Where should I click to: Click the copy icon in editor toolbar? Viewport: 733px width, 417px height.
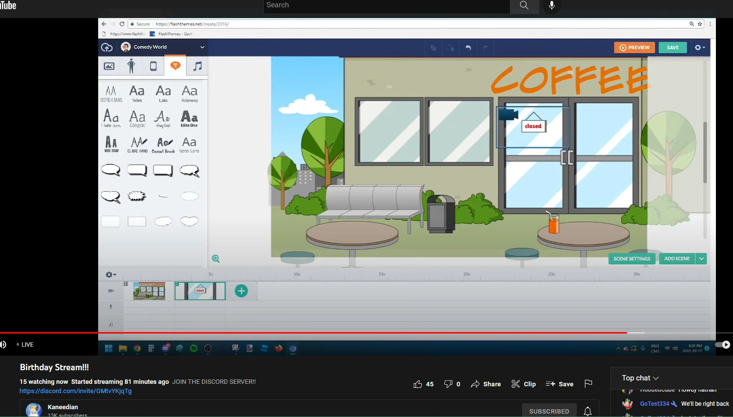433,48
